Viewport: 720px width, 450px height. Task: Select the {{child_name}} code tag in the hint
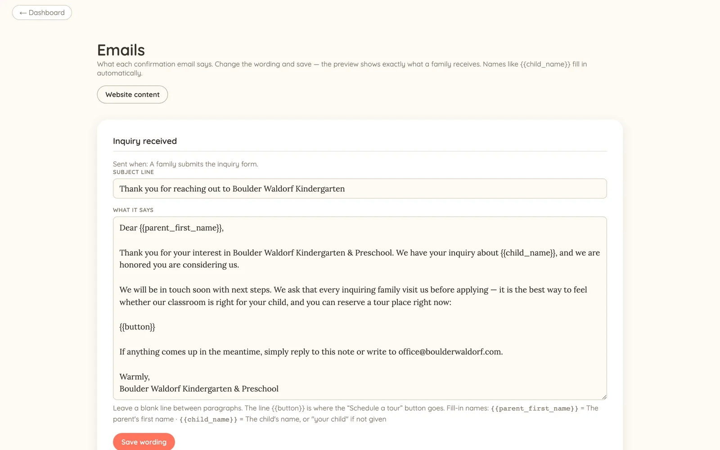[x=208, y=419]
